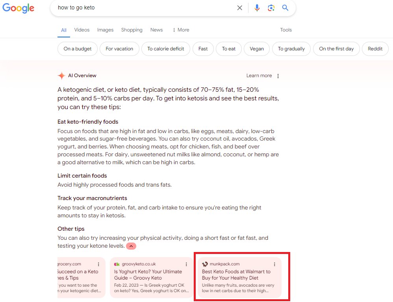Switch to the Images tab

pyautogui.click(x=105, y=30)
